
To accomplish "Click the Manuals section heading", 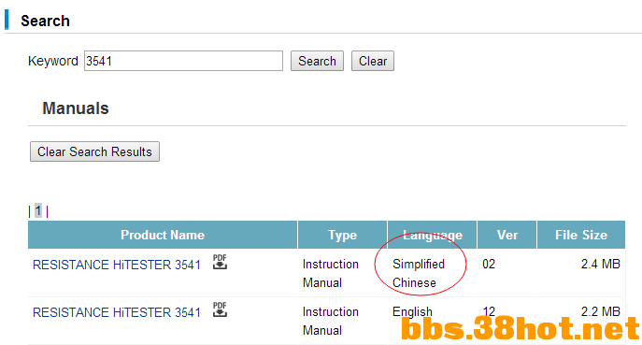I will 76,108.
